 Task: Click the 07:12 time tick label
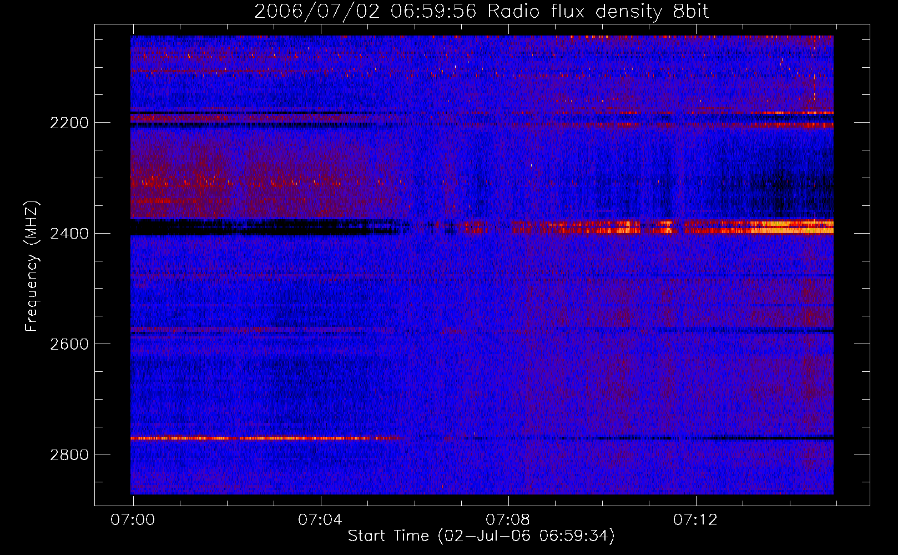point(695,520)
